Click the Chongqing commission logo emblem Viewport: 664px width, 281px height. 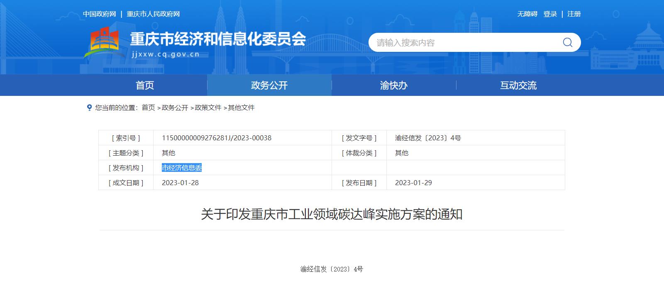[103, 42]
